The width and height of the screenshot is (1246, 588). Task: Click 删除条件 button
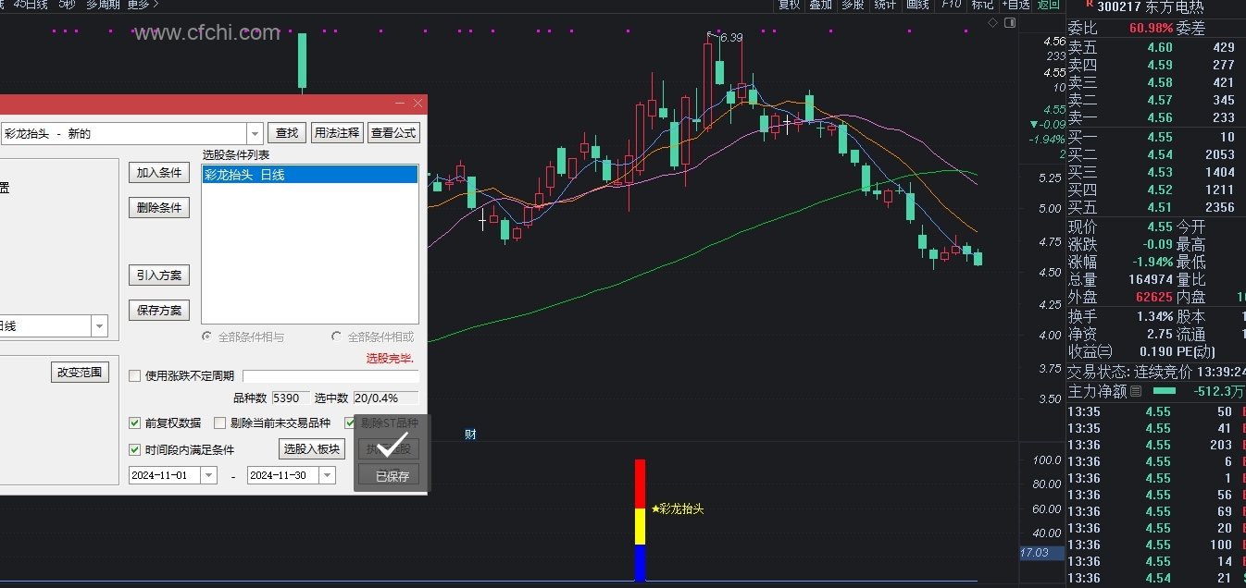159,208
